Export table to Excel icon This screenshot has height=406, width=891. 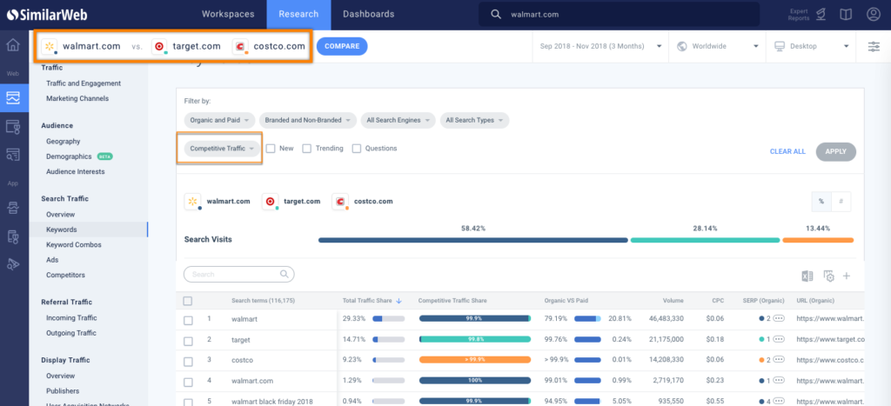click(807, 276)
